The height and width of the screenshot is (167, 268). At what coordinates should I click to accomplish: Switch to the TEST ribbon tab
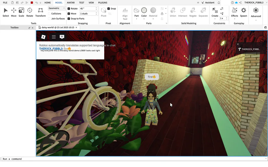[82, 3]
